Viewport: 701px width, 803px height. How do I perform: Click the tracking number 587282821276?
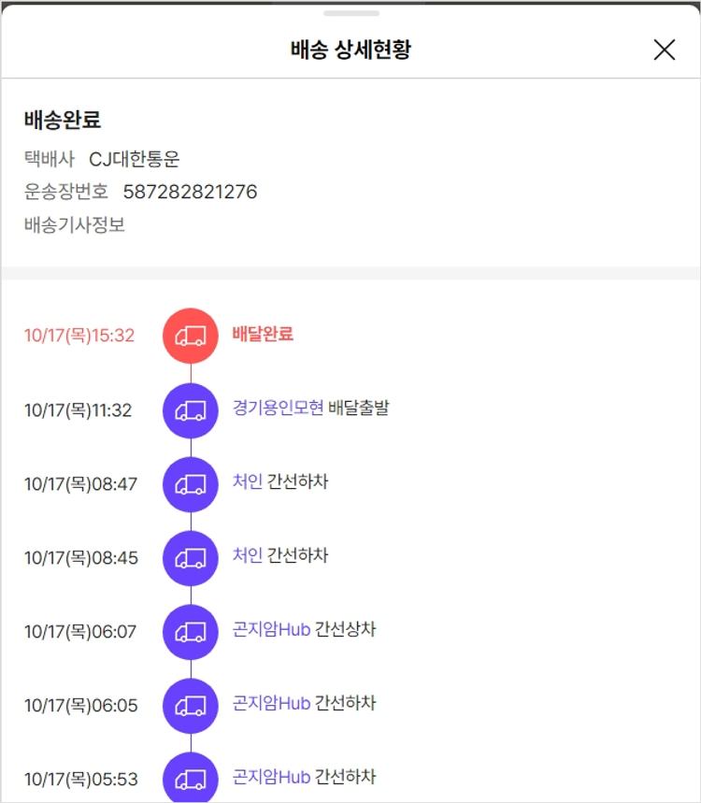(x=190, y=192)
